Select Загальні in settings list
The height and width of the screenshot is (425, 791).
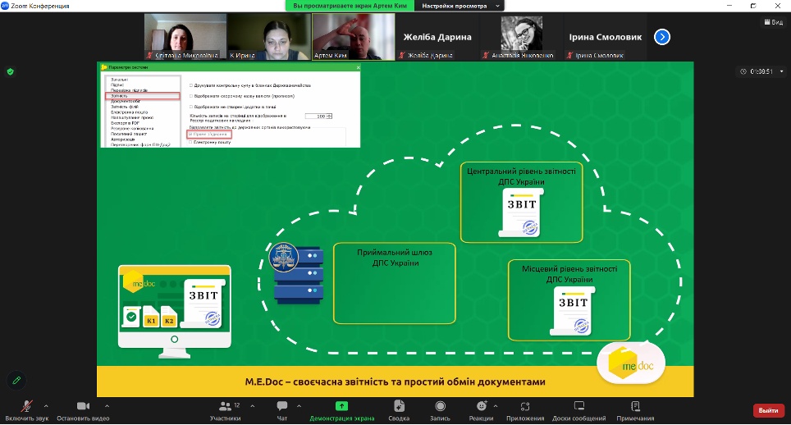pyautogui.click(x=120, y=80)
